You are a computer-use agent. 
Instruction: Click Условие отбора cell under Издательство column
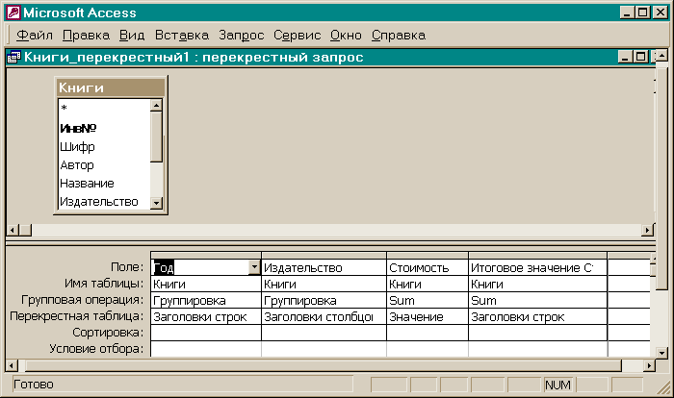click(324, 349)
